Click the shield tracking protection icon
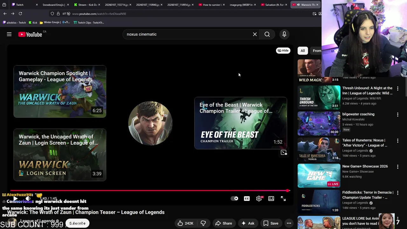The height and width of the screenshot is (229, 407). click(52, 14)
